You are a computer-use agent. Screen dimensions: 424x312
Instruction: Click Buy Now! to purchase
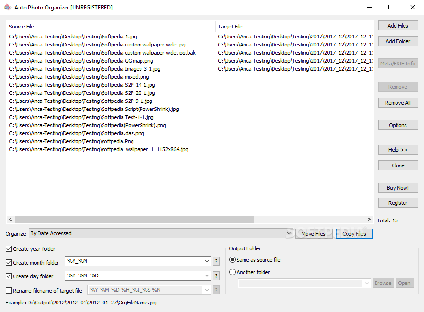point(398,187)
